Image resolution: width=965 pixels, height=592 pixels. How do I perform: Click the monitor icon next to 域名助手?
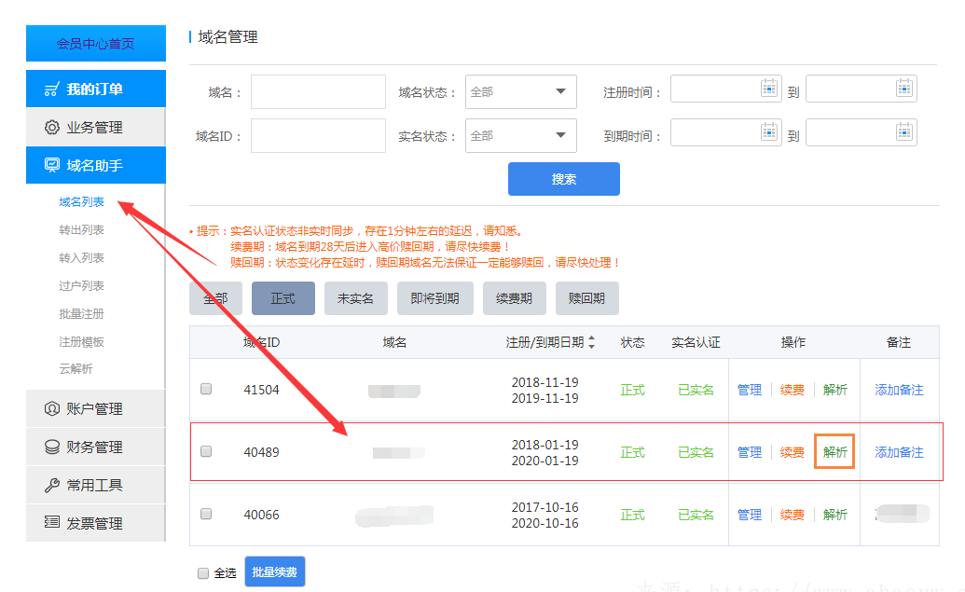coord(51,165)
